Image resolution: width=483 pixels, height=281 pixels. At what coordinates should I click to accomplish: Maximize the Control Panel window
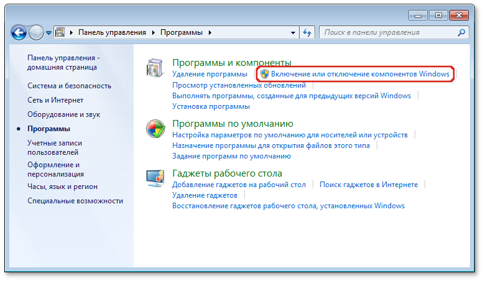[x=438, y=15]
